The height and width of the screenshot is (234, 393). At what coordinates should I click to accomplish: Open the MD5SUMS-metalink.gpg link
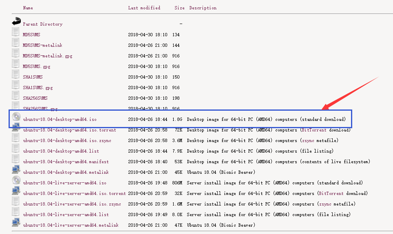(x=48, y=56)
